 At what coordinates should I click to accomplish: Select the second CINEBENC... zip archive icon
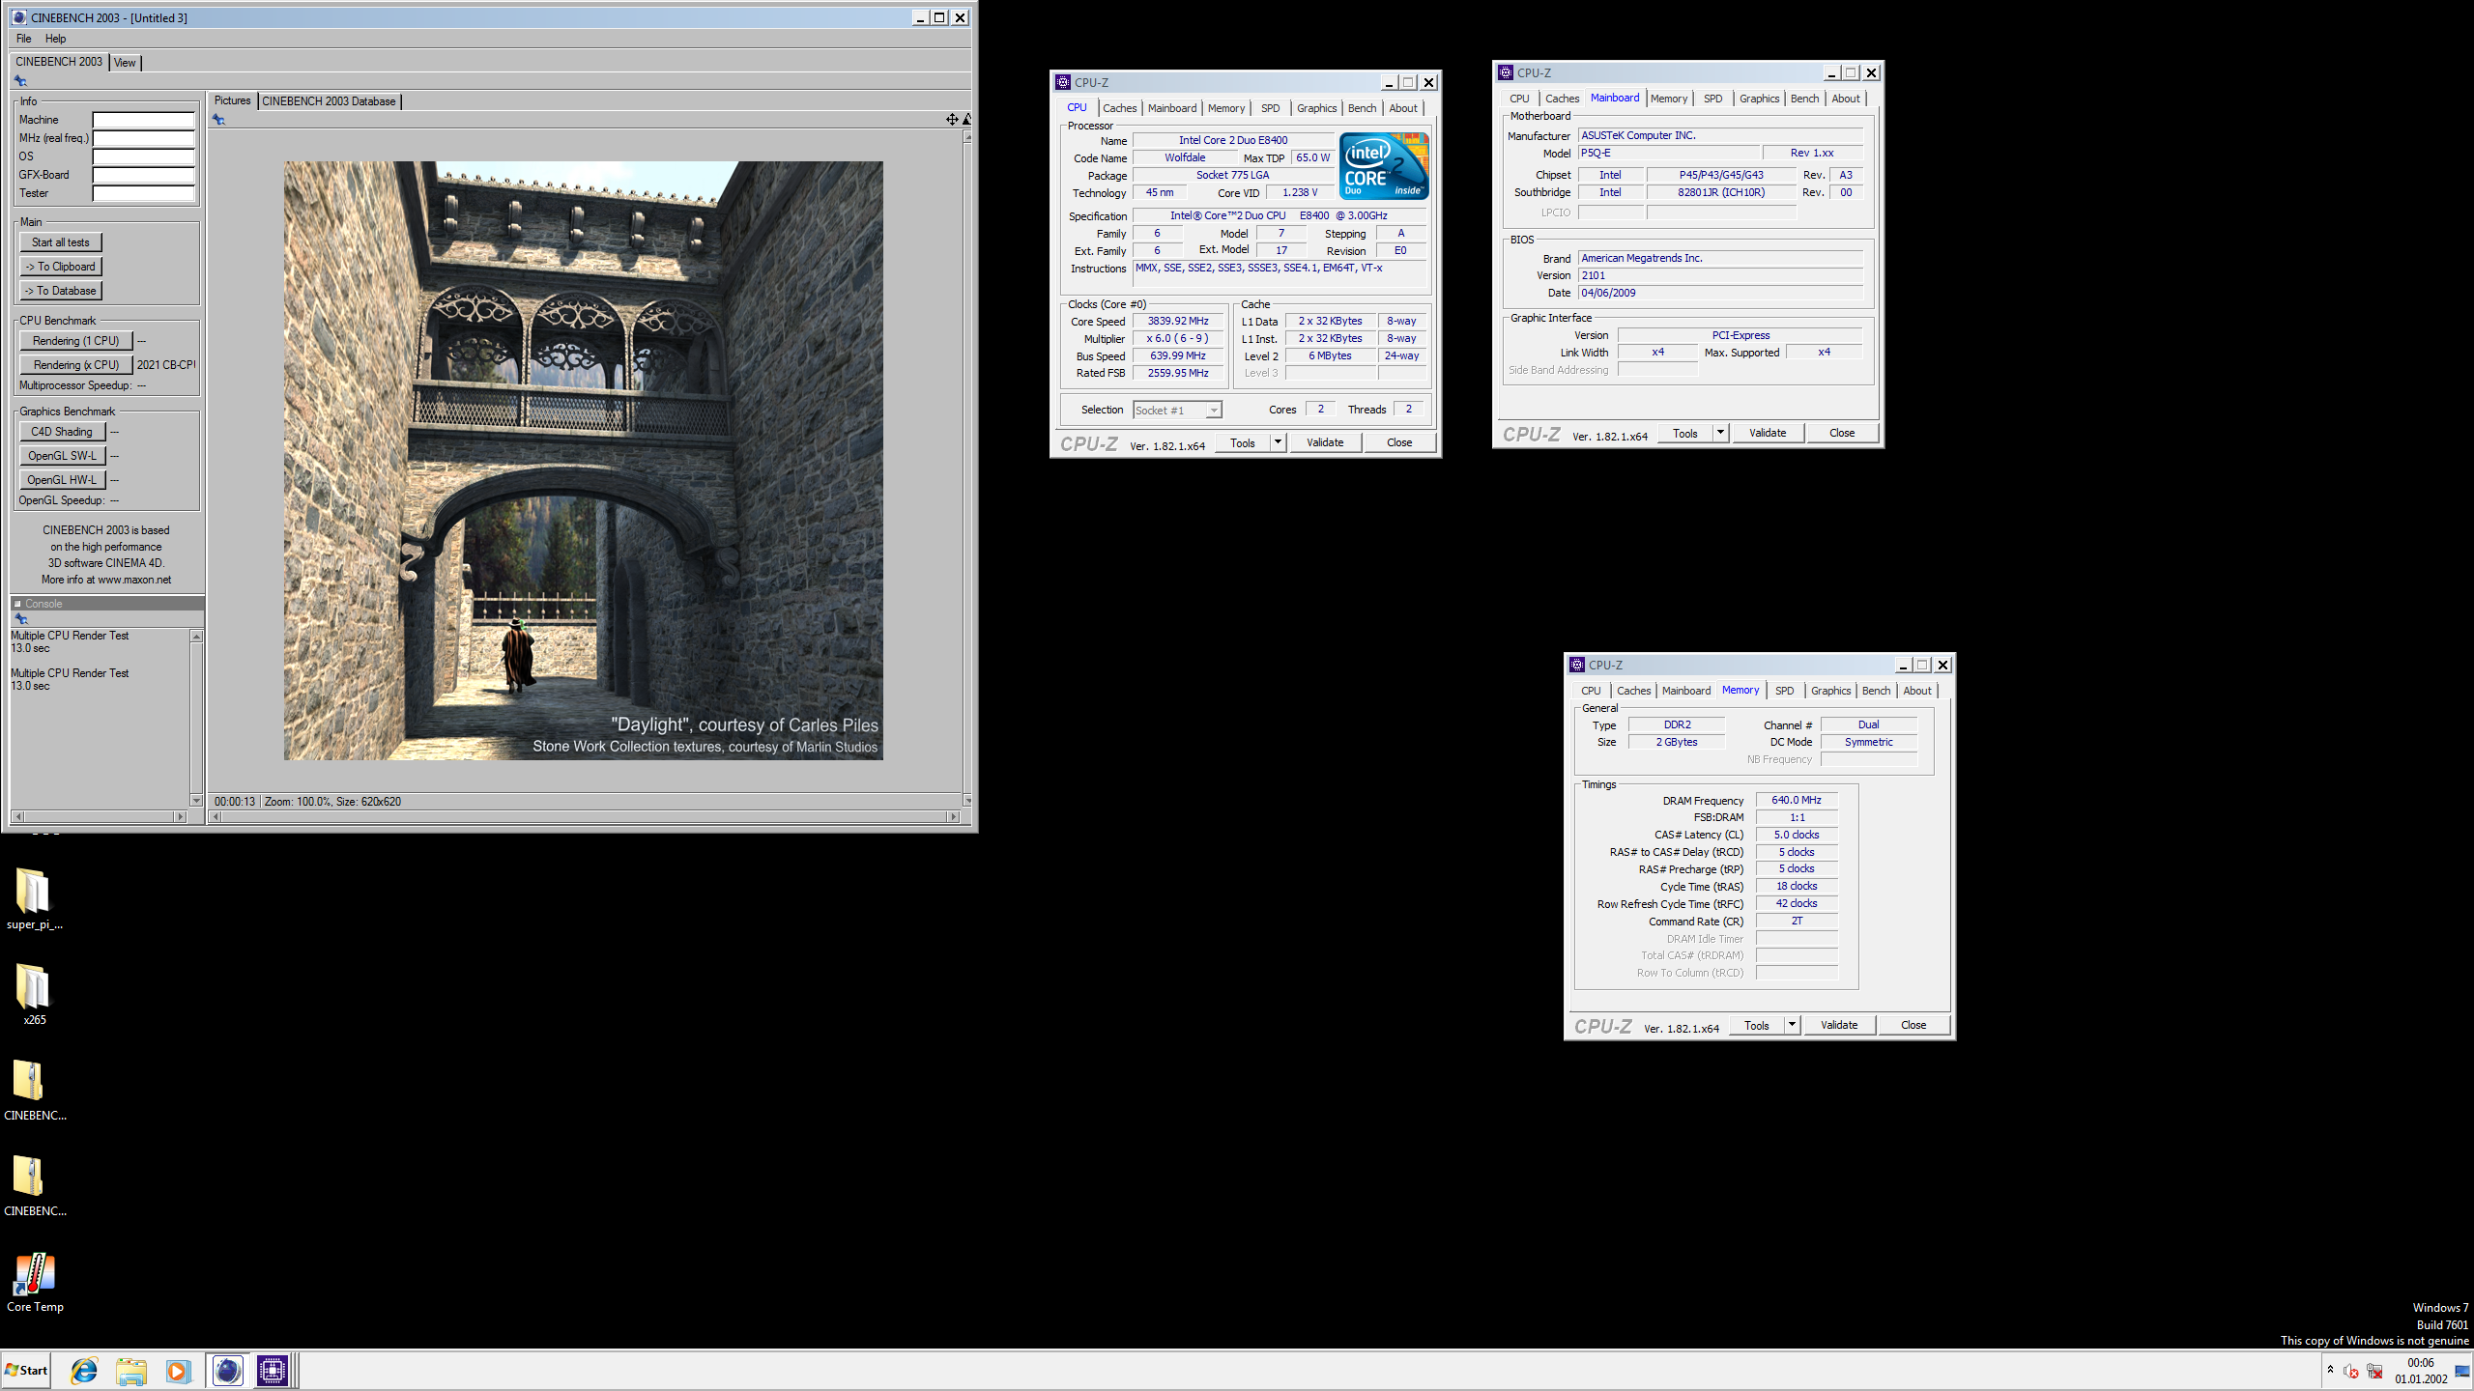coord(34,1185)
